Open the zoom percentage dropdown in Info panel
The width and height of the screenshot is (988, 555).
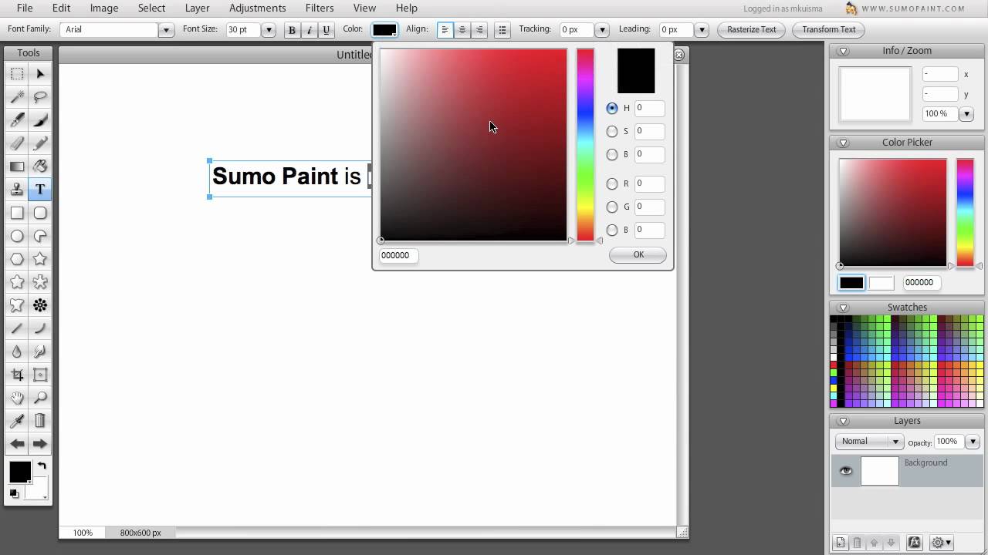point(966,114)
